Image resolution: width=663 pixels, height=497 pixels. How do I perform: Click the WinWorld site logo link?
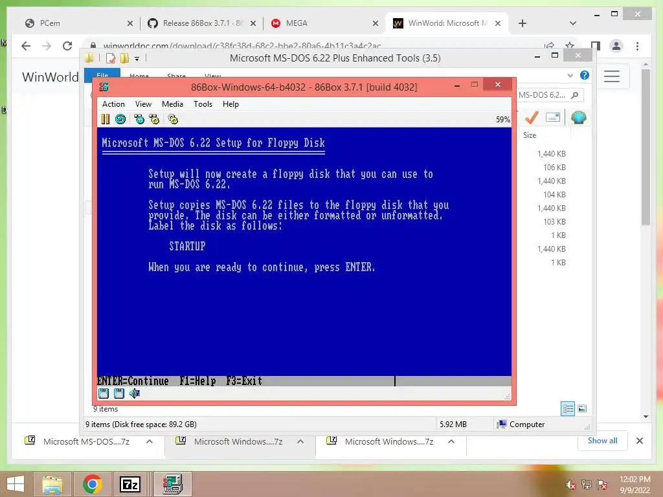pos(51,77)
